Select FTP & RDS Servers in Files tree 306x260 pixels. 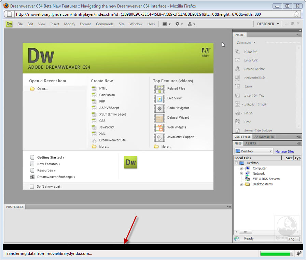point(266,179)
